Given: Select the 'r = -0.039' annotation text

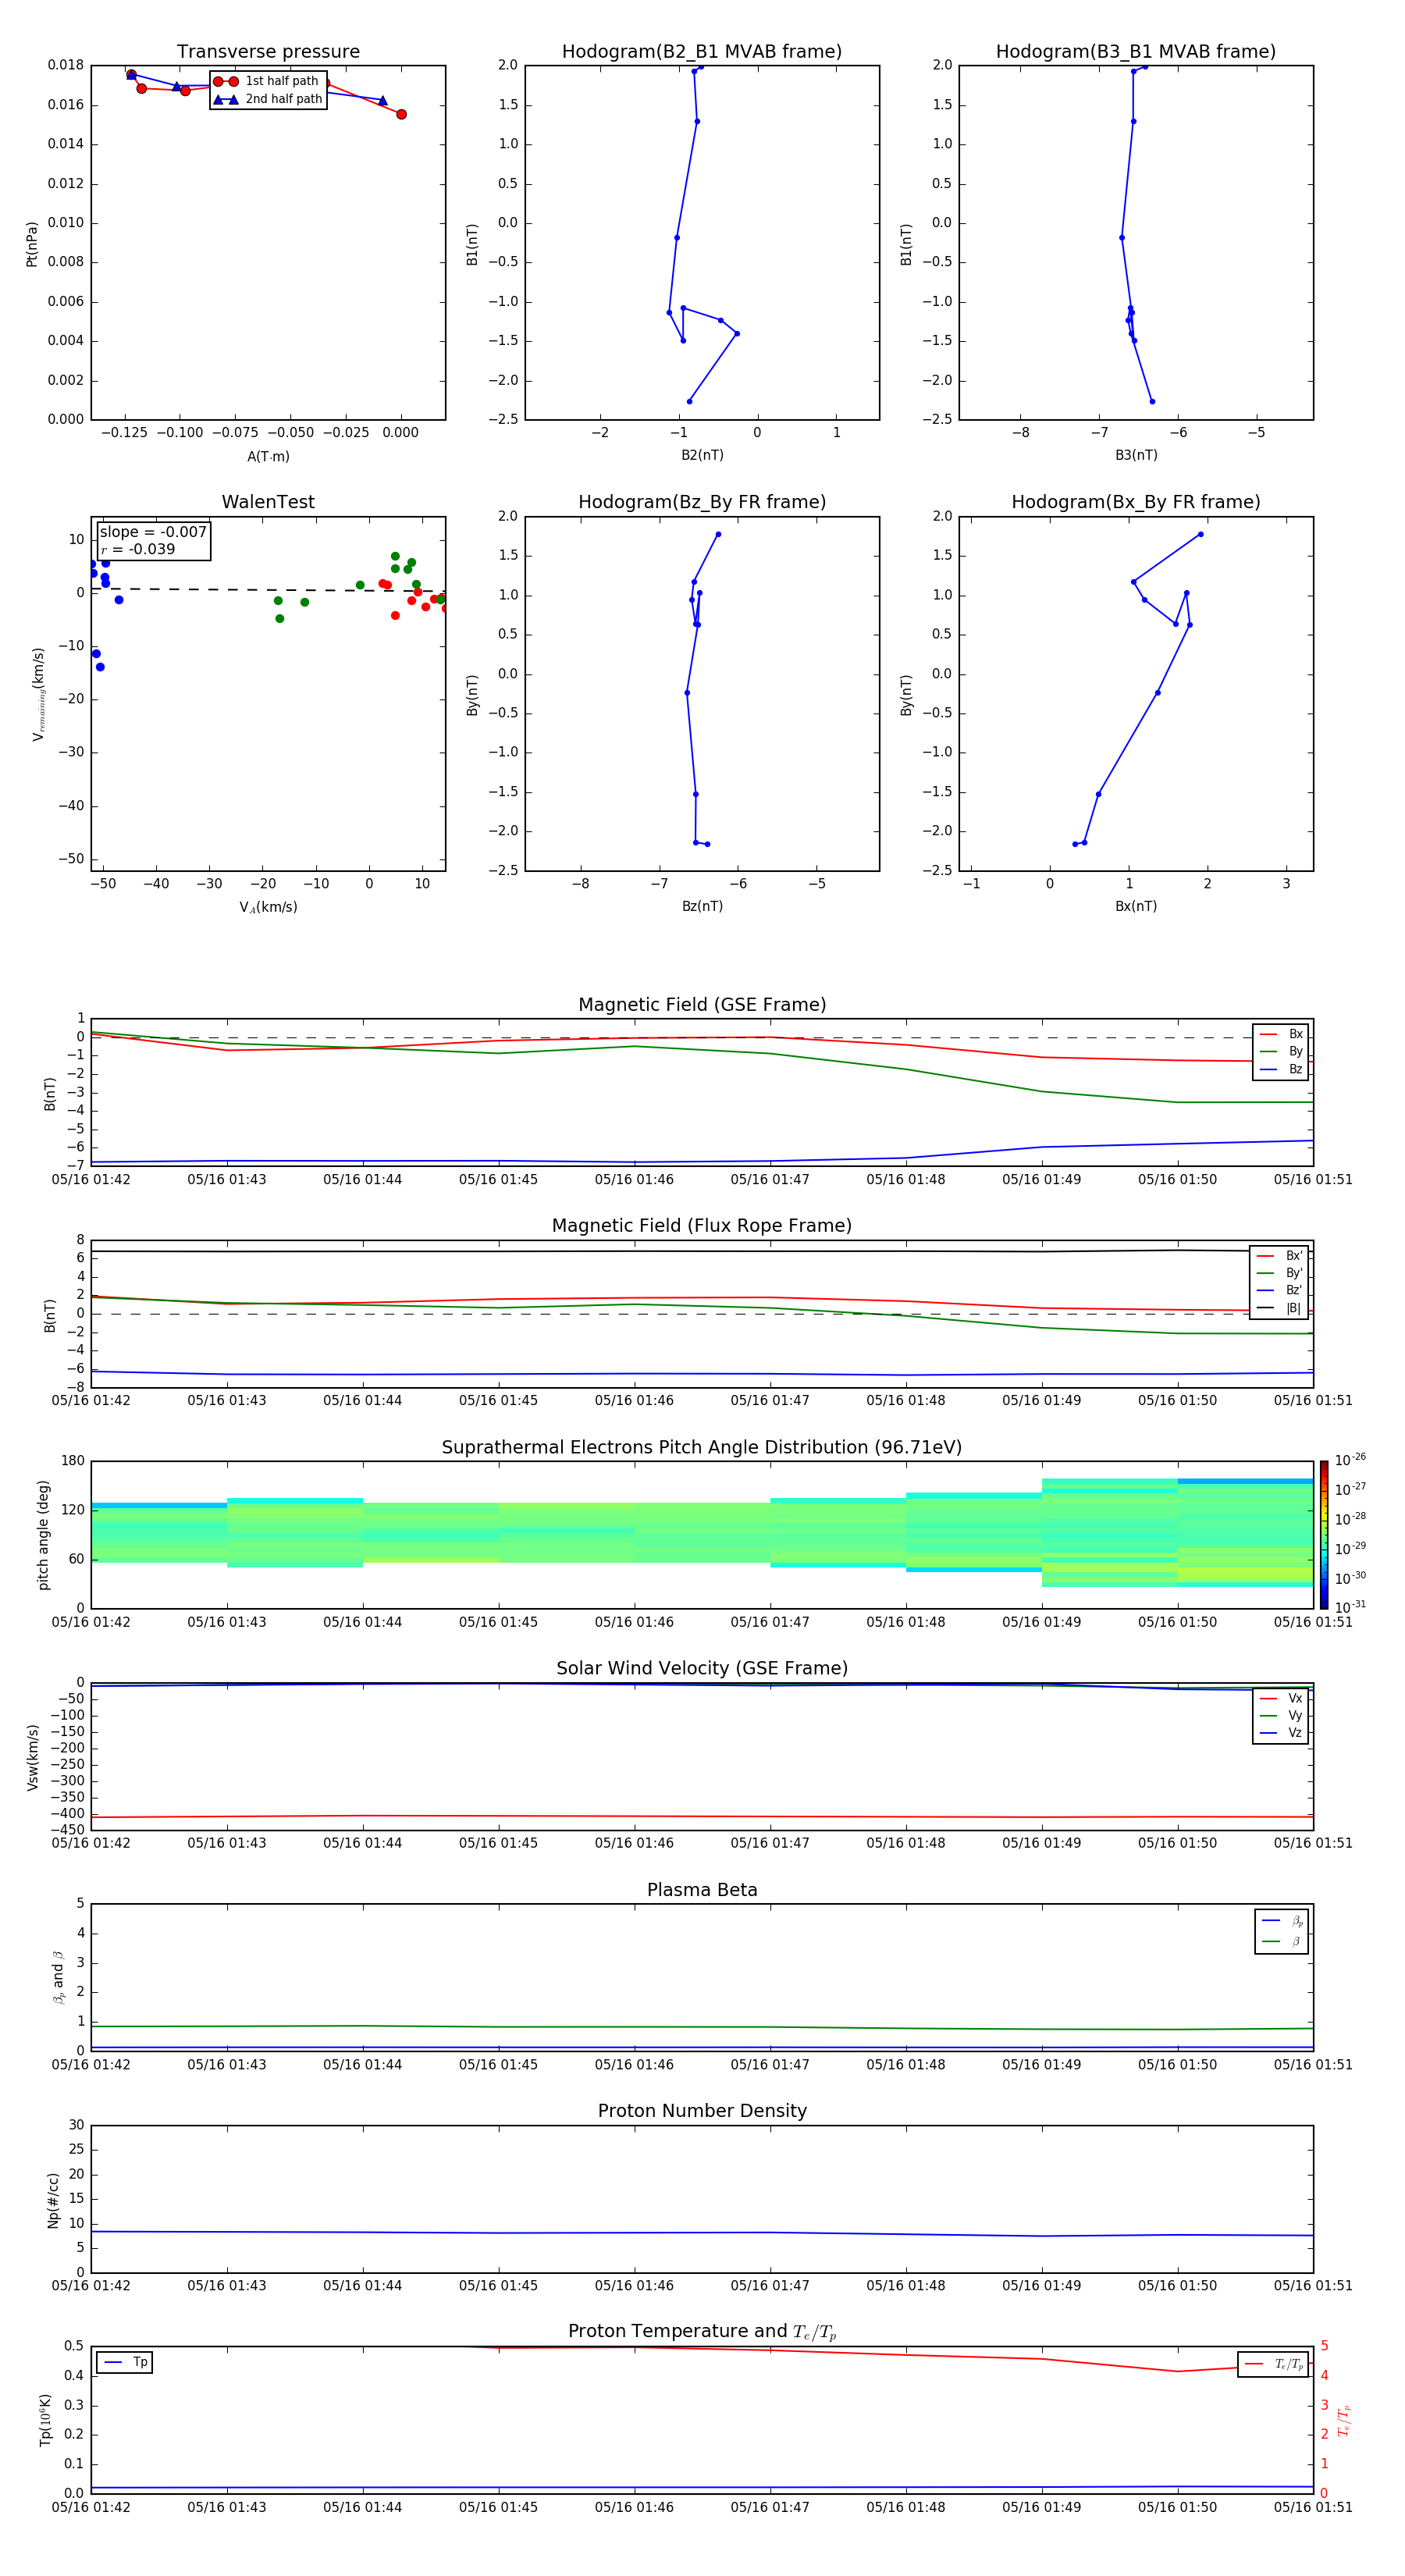Looking at the screenshot, I should point(138,549).
